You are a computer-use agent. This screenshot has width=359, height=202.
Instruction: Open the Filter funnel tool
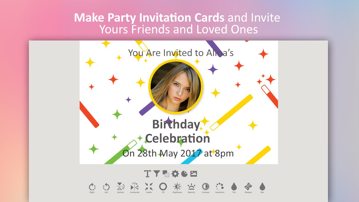click(157, 174)
